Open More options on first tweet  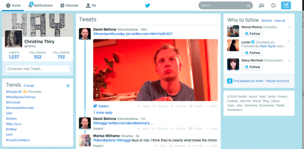click(x=212, y=106)
